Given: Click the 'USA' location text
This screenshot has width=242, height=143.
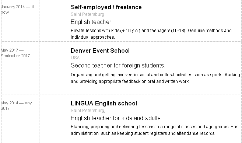Looking at the screenshot, I should 75,58.
